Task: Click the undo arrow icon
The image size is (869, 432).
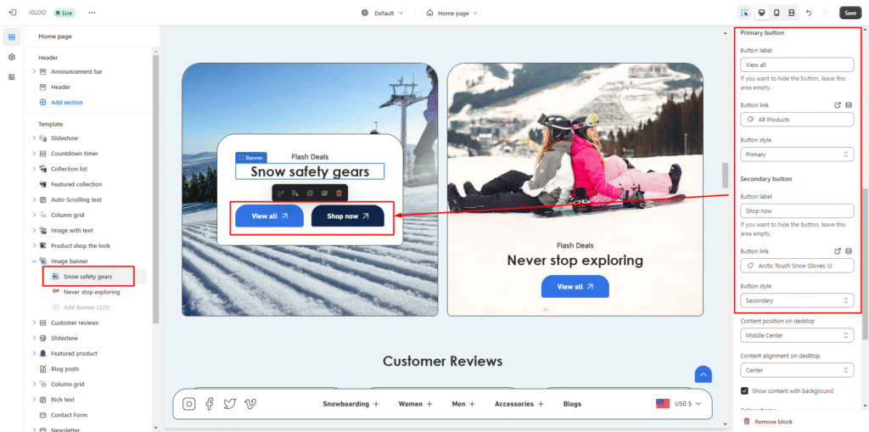Action: 809,13
